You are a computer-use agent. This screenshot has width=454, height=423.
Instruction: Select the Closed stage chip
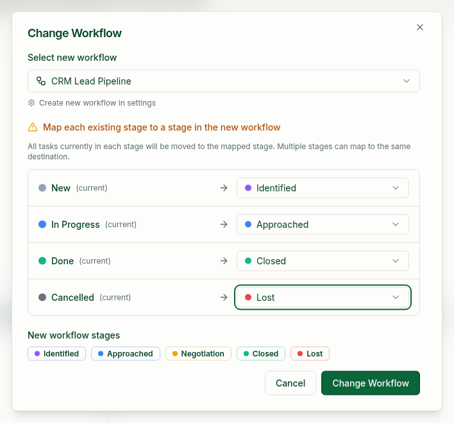pyautogui.click(x=261, y=354)
